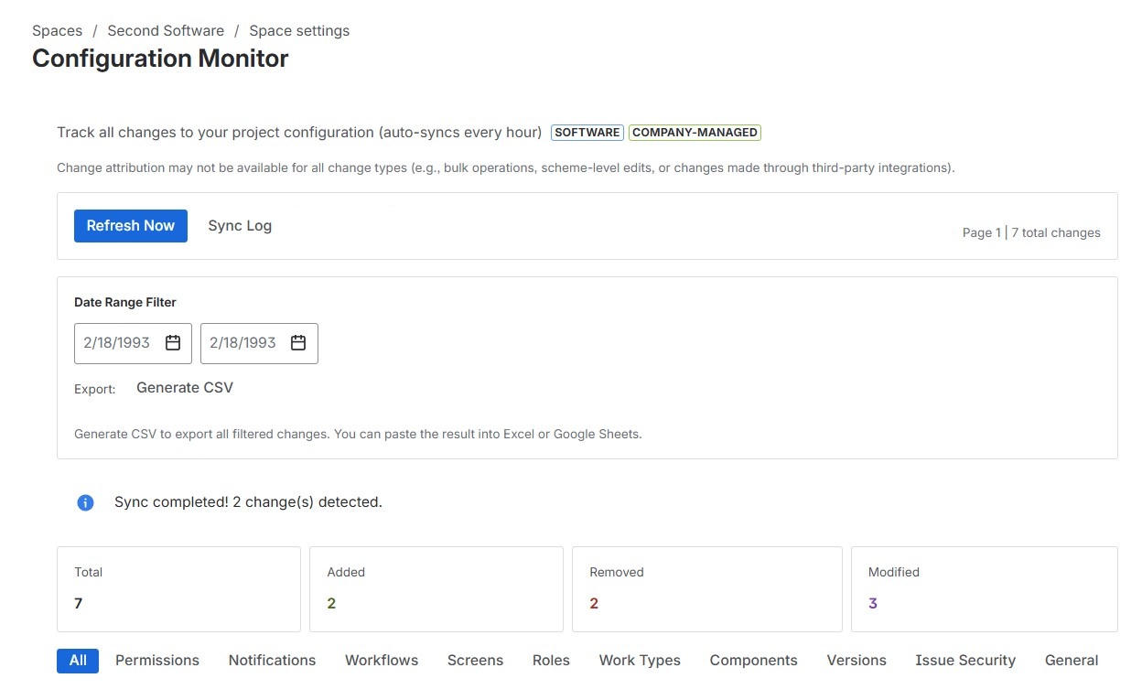Screen dimensions: 1142x689
Task: Open Second Software from the breadcrumb
Action: (x=166, y=30)
